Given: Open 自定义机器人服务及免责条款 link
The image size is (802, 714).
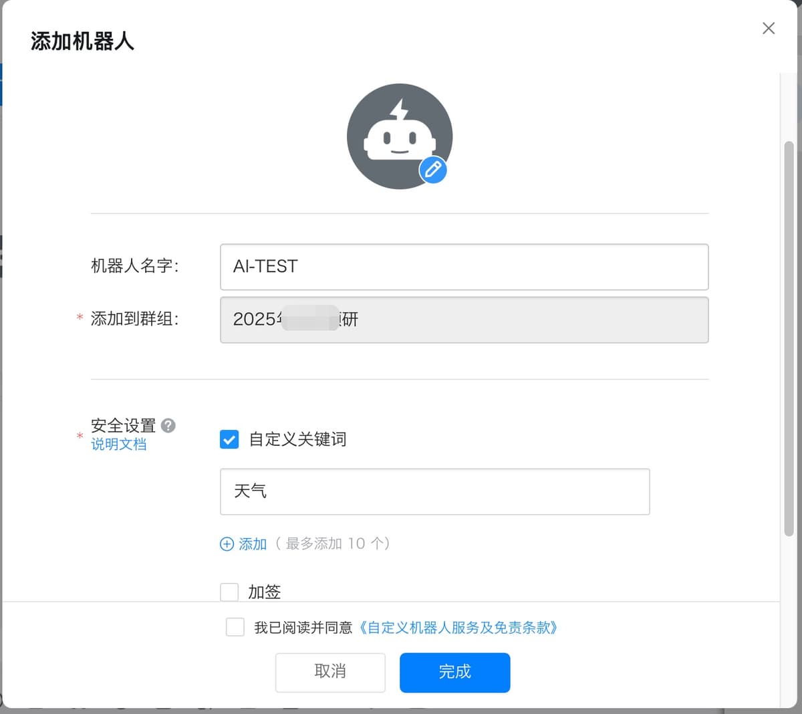Looking at the screenshot, I should [458, 627].
